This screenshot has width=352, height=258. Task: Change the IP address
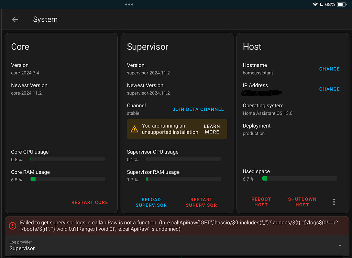(329, 89)
